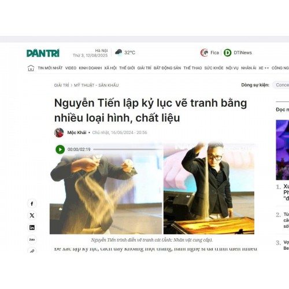This screenshot has width=289, height=289.
Task: Go to the home page icon
Action: click(31, 68)
